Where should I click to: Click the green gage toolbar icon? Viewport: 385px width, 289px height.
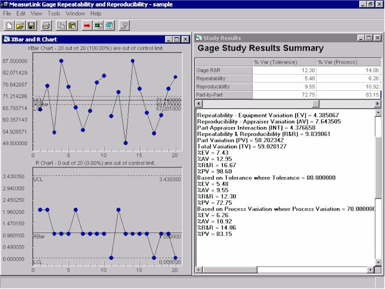click(98, 25)
